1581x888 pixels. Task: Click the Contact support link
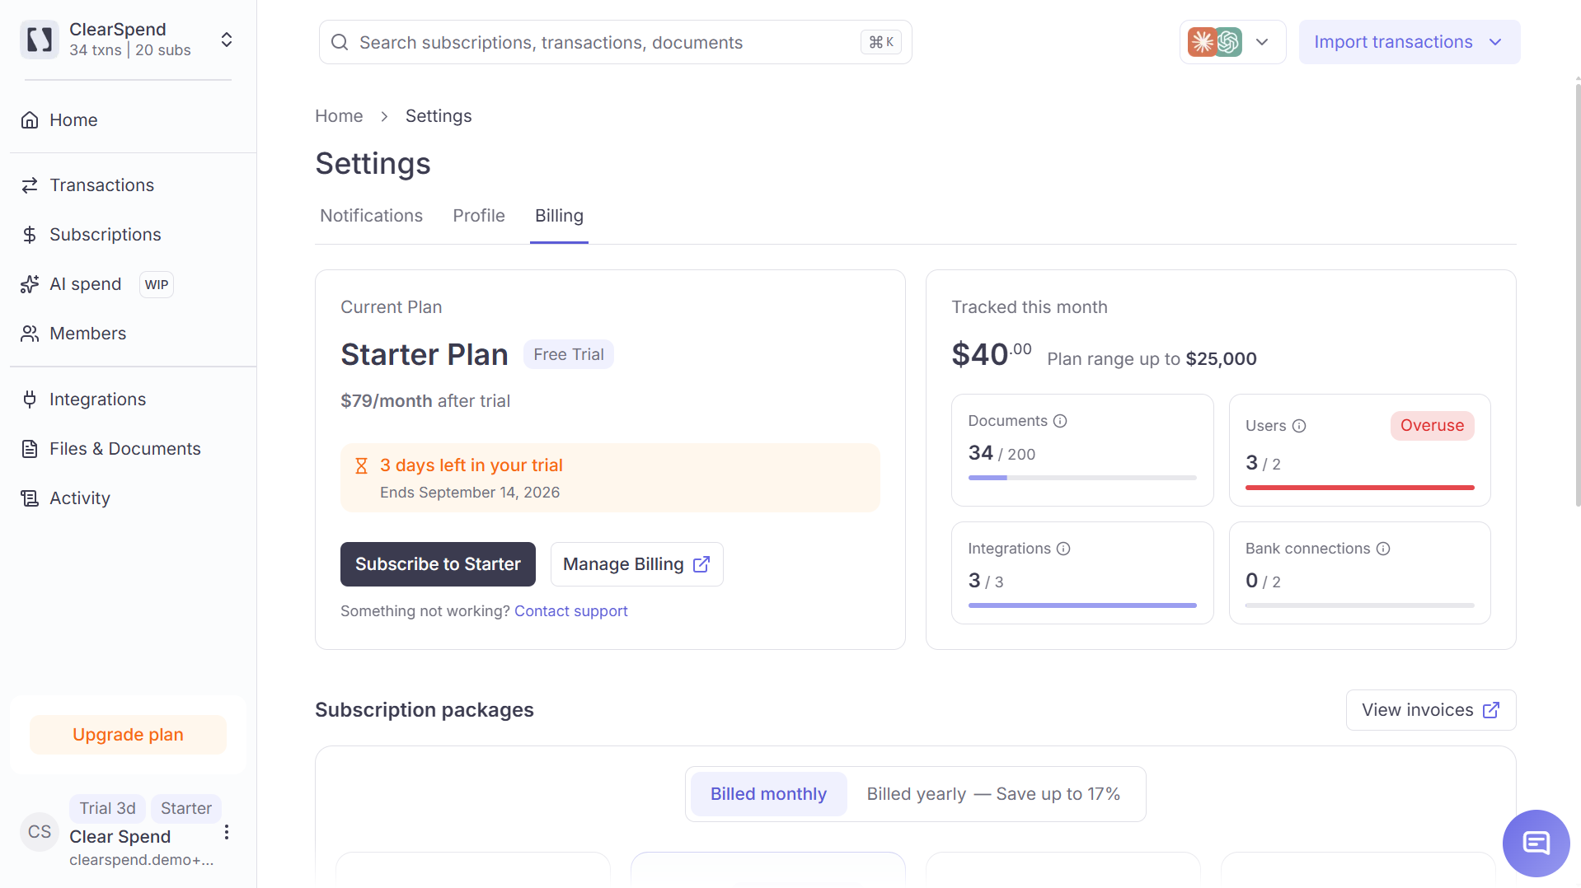[x=570, y=611]
